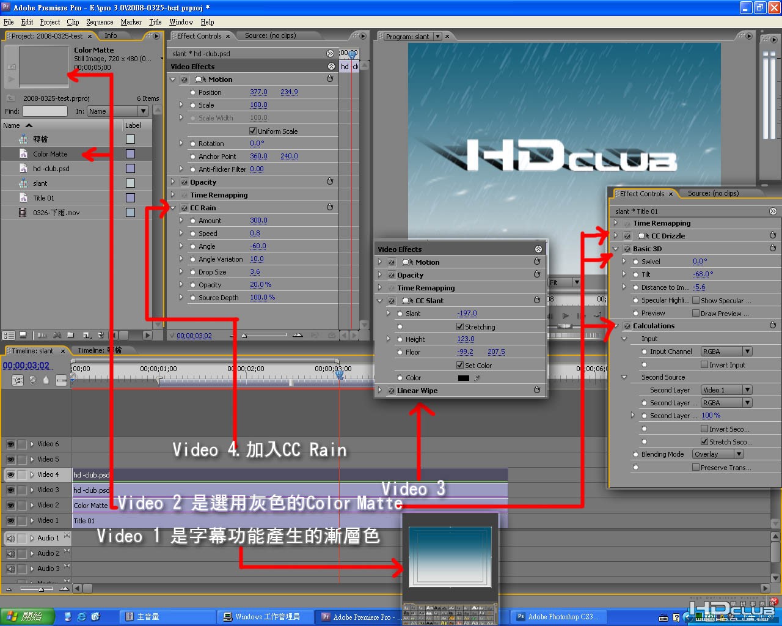Open Find (binoculars) in Project panel
This screenshot has height=626, width=782.
pyautogui.click(x=57, y=335)
